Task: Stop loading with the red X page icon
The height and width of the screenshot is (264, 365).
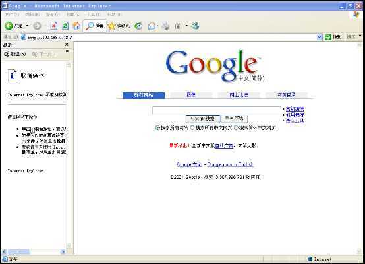Action: pyautogui.click(x=54, y=26)
